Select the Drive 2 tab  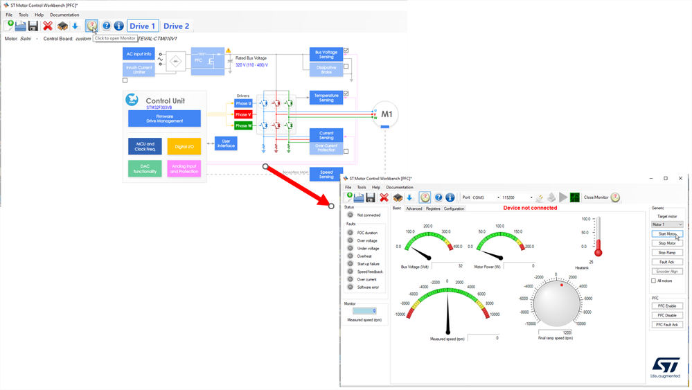click(x=176, y=26)
